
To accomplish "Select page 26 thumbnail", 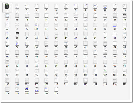I will 124,15.
